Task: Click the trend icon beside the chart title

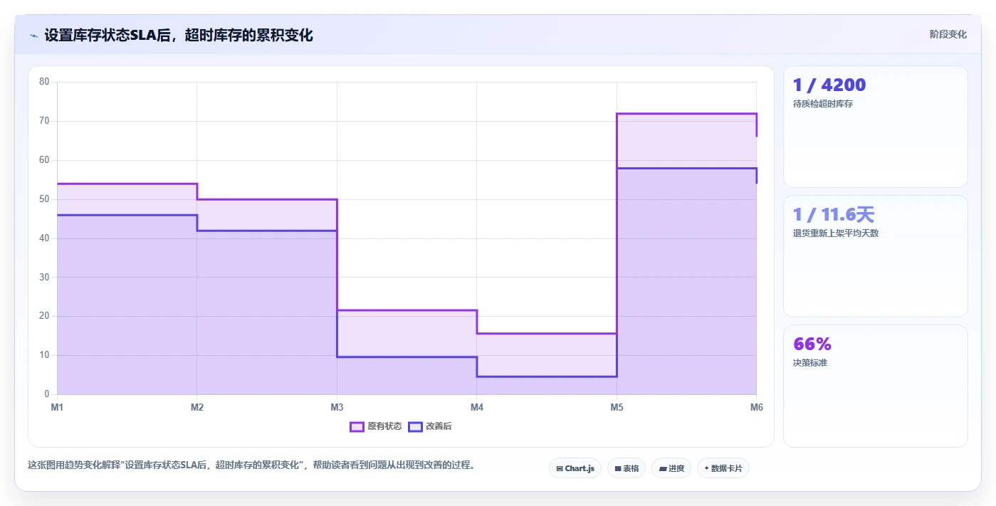Action: click(x=33, y=36)
